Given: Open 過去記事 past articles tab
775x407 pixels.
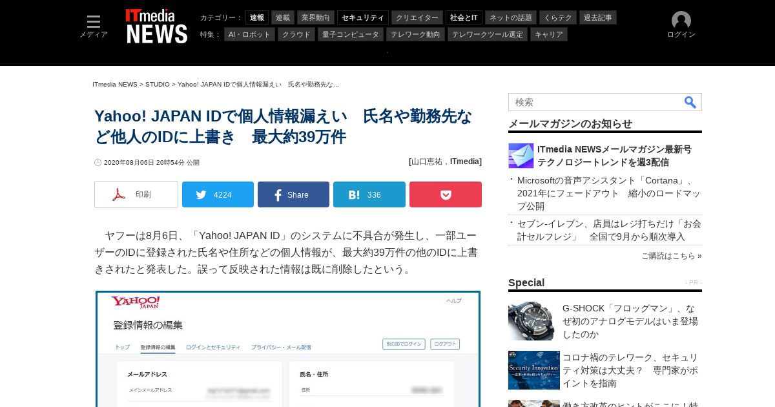Looking at the screenshot, I should 598,17.
